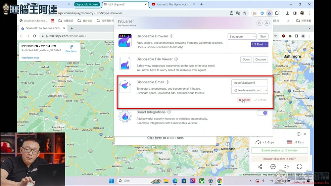This screenshot has height=186, width=331.
Task: Toggle the Smart Integrations switch
Action: [x=262, y=113]
